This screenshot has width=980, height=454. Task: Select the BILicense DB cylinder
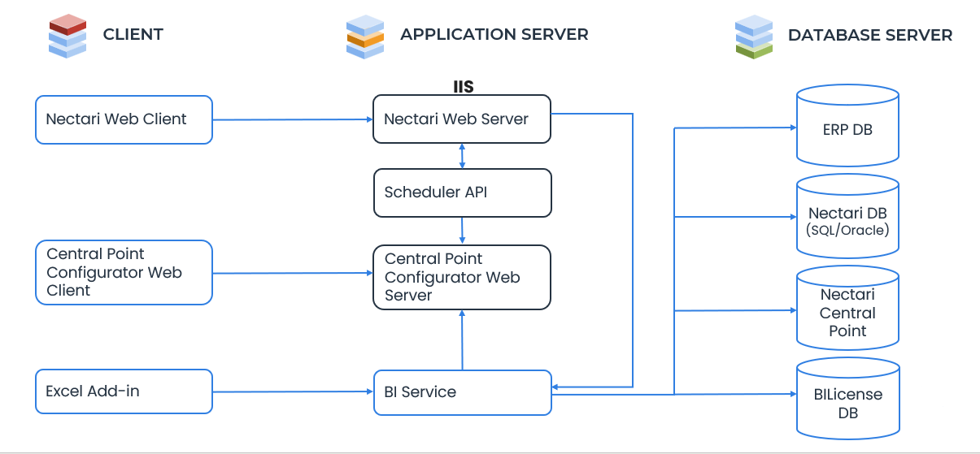coord(847,403)
